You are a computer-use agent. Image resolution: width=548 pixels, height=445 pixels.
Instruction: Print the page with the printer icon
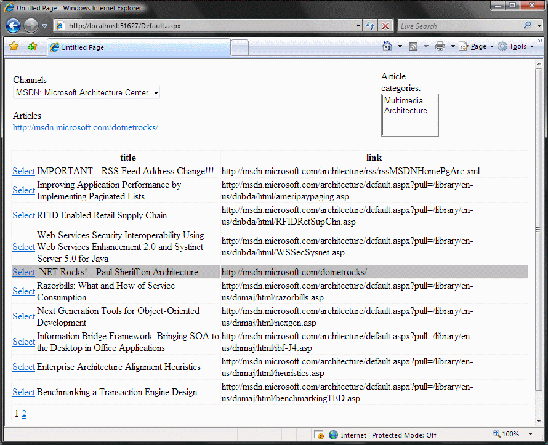[x=440, y=46]
